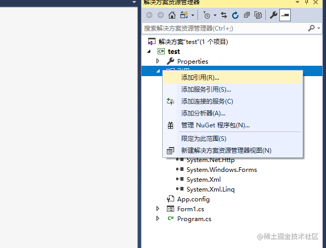The image size is (326, 248).
Task: Open the pending changes filter dropdown arrow
Action: tap(215, 15)
